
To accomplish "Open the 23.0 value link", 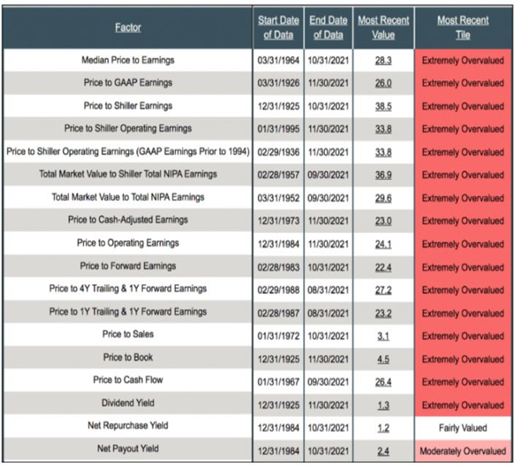I will (x=383, y=221).
